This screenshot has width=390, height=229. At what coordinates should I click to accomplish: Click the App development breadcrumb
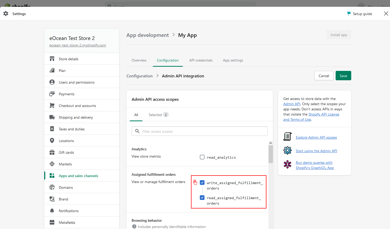[148, 35]
